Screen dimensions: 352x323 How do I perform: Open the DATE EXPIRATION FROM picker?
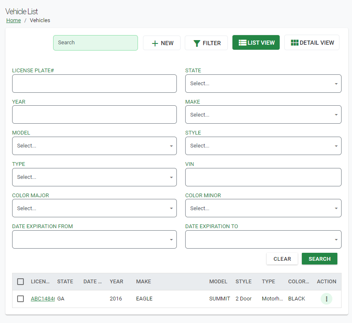tap(94, 239)
